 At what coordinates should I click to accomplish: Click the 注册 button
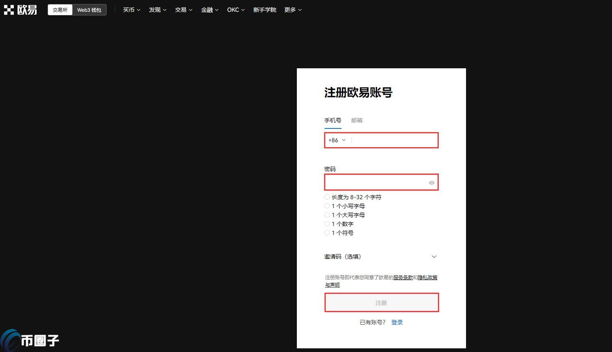click(x=381, y=302)
